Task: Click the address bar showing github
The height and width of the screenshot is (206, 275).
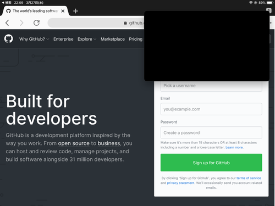Action: 96,23
